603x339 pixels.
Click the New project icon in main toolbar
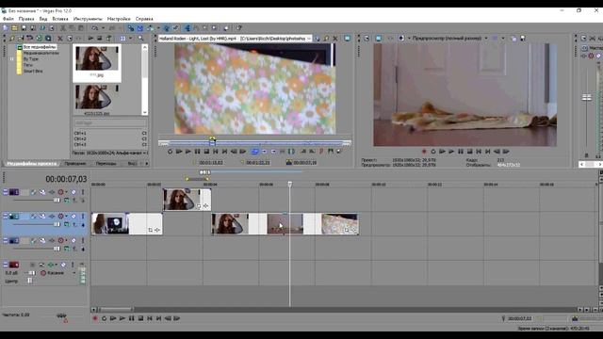pyautogui.click(x=6, y=28)
